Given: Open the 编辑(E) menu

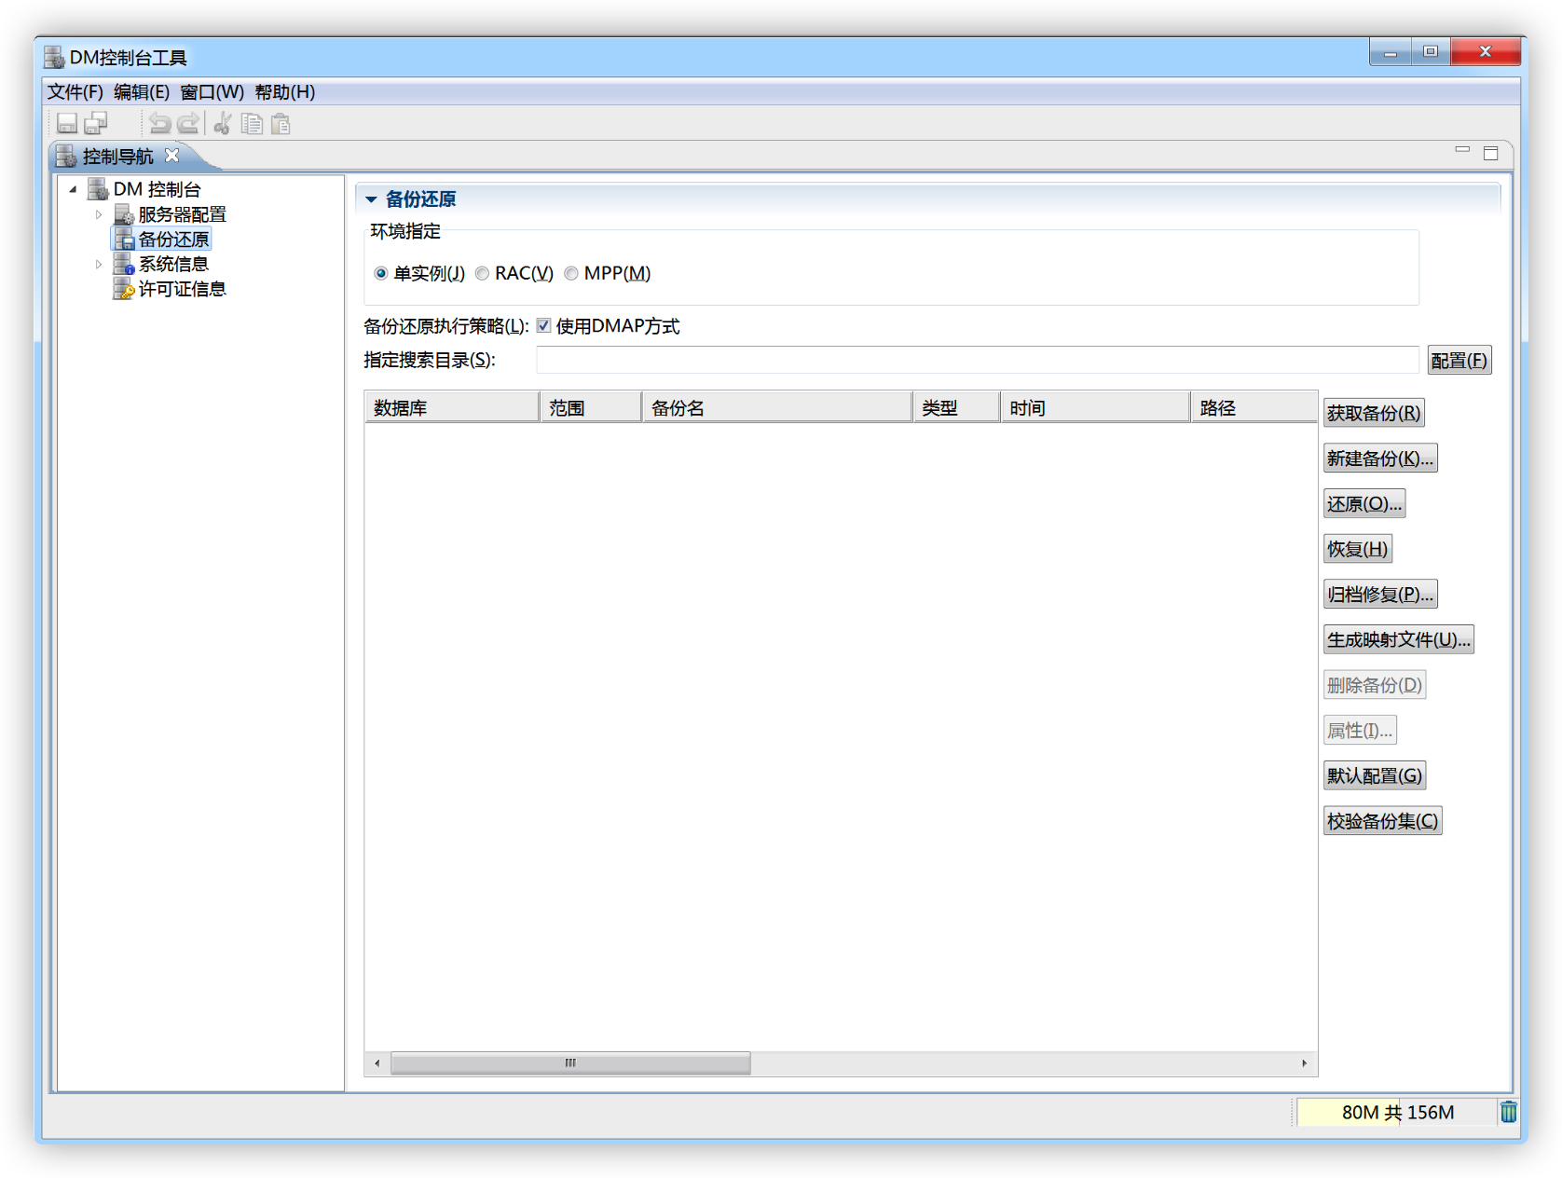Looking at the screenshot, I should (x=142, y=91).
